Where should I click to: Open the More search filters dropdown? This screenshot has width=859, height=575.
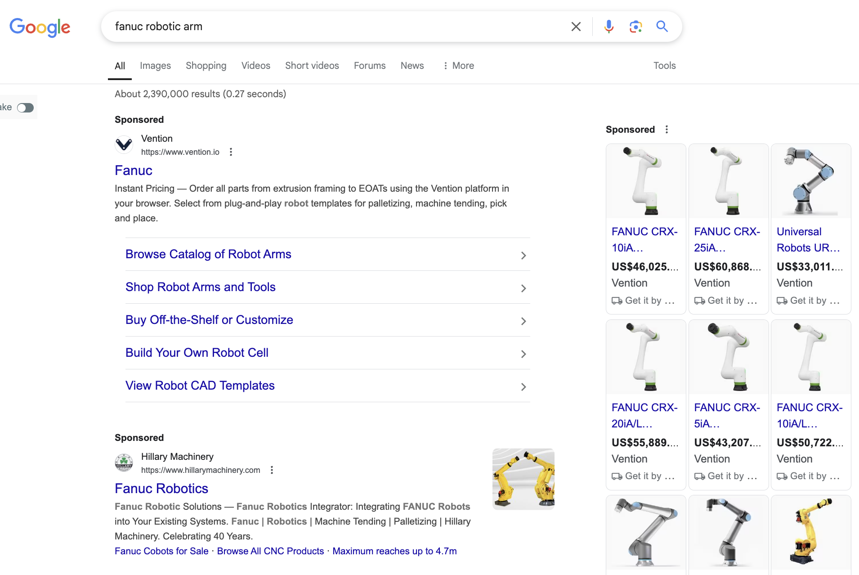point(458,66)
